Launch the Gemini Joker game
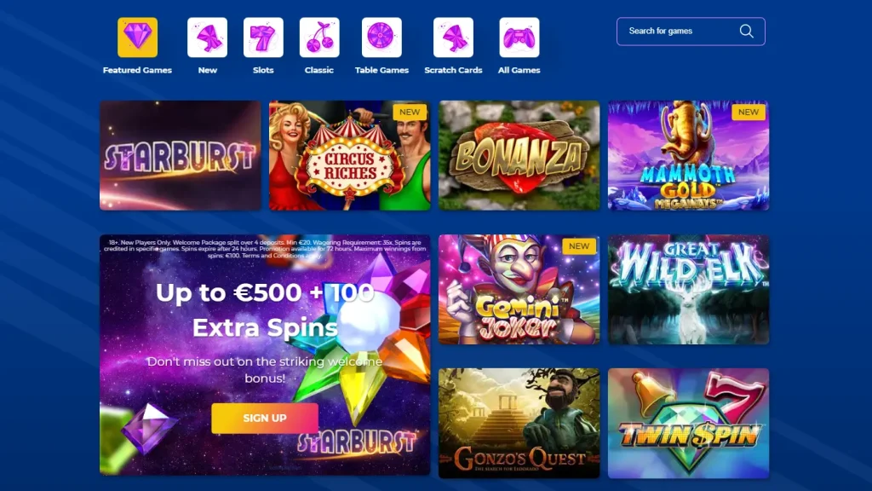 tap(519, 290)
